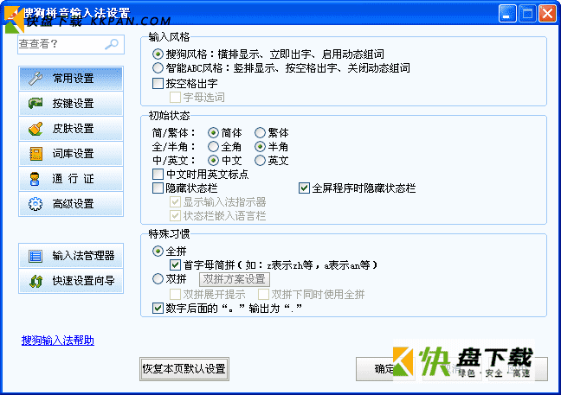
Task: Choose 简体 as initial state
Action: [213, 133]
